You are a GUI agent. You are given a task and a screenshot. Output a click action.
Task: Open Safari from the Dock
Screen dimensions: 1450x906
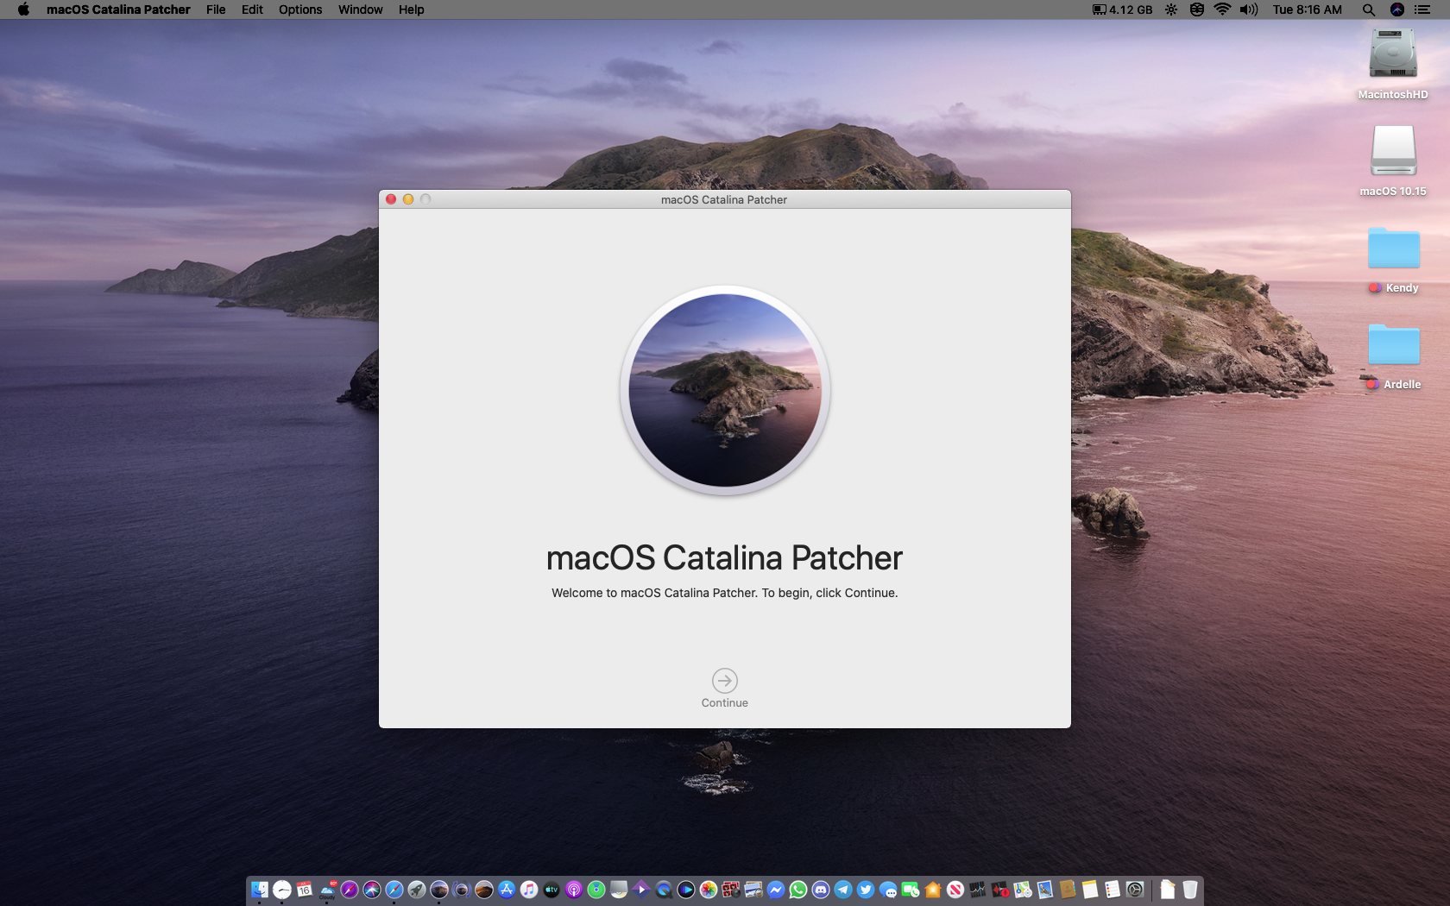[394, 890]
